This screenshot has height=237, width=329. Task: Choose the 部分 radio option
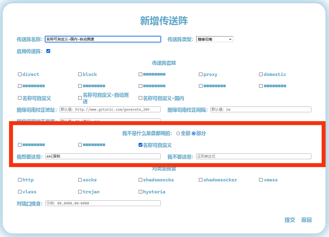coord(194,133)
